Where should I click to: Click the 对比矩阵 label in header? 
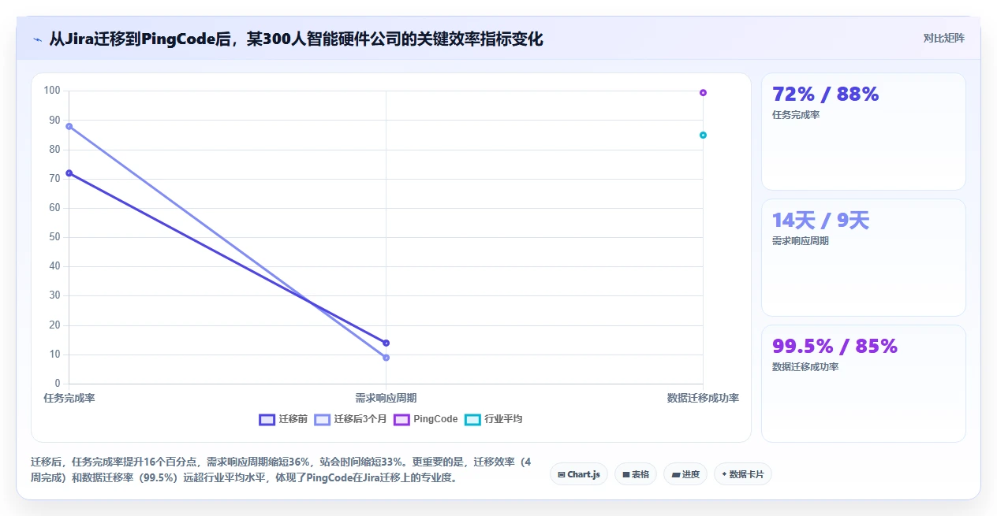point(943,38)
